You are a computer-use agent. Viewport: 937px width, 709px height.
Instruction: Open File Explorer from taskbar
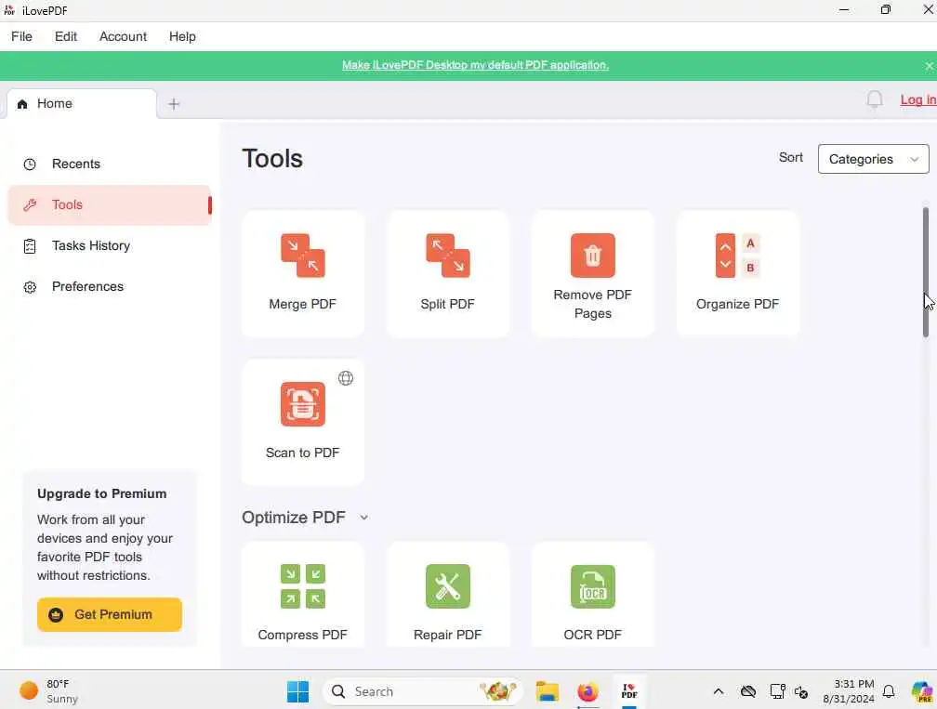click(x=547, y=691)
